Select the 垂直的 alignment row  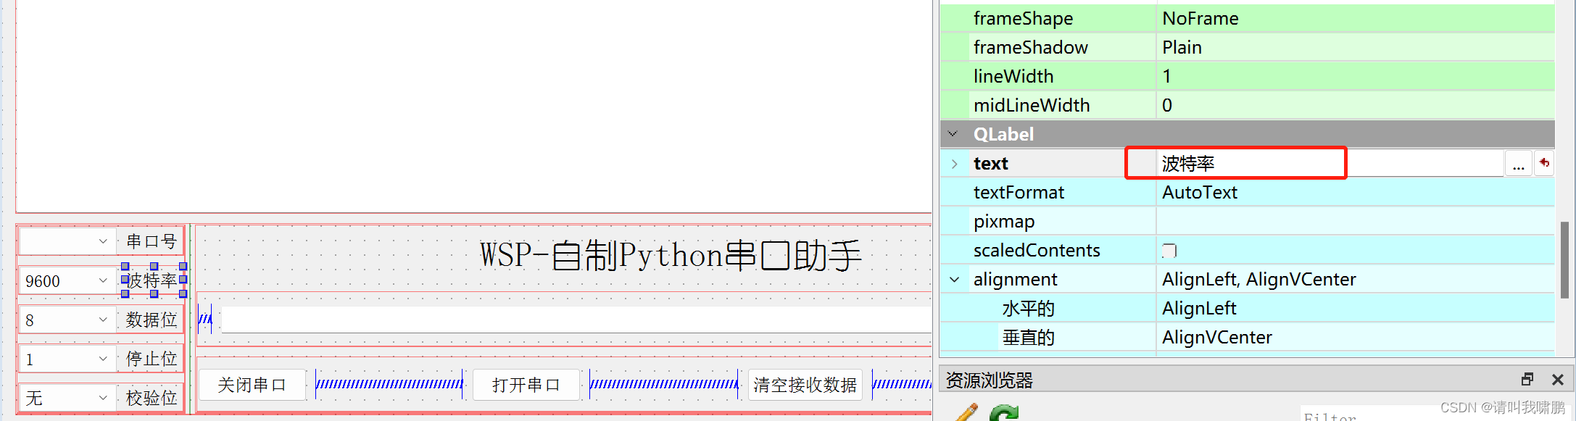(1247, 337)
